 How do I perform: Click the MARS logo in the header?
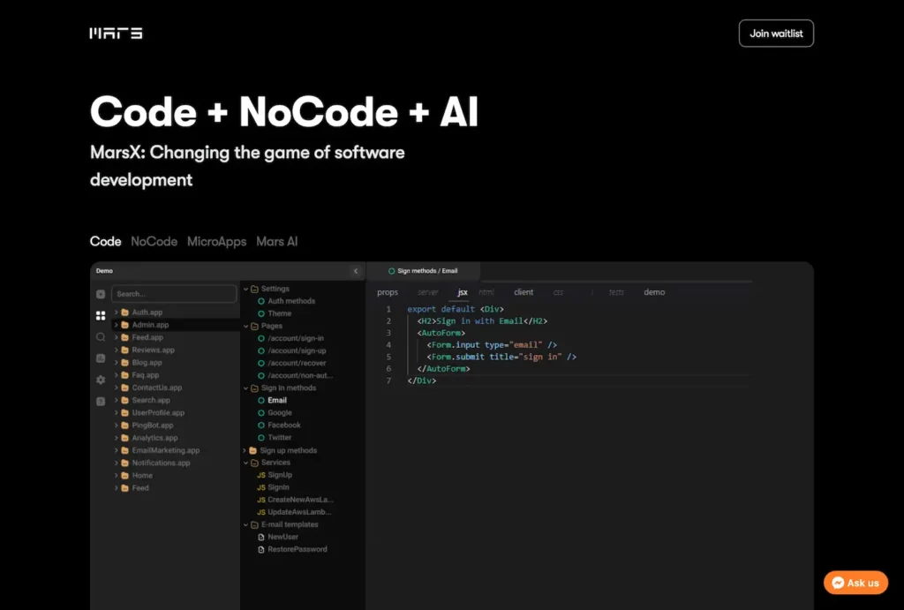click(x=116, y=34)
